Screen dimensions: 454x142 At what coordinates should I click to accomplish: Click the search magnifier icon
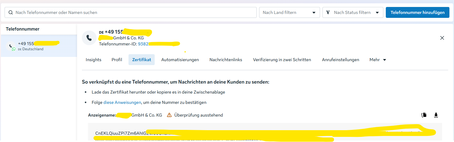(11, 12)
